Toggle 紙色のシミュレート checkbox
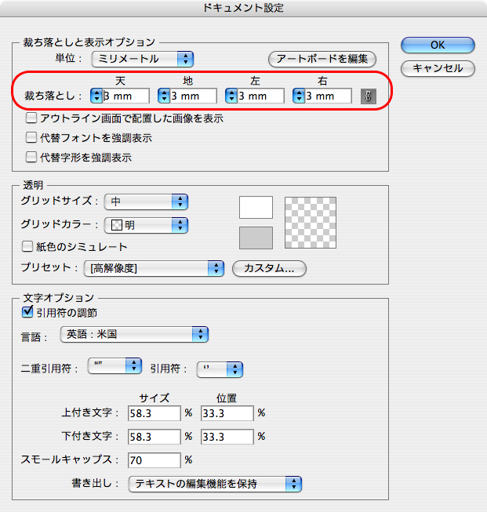Screen dimensions: 487x512 pyautogui.click(x=27, y=246)
